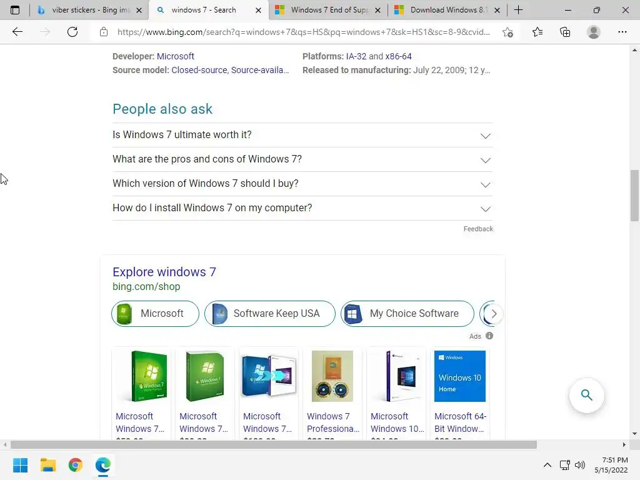
Task: Expand 'Which version of Windows 7 should I buy?'
Action: (x=302, y=184)
